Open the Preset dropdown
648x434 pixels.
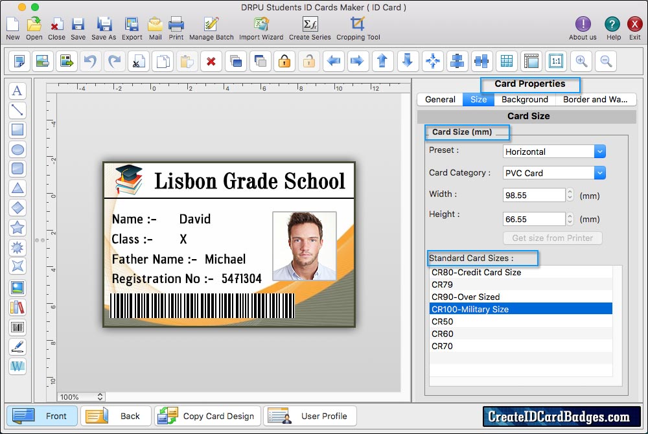(599, 152)
